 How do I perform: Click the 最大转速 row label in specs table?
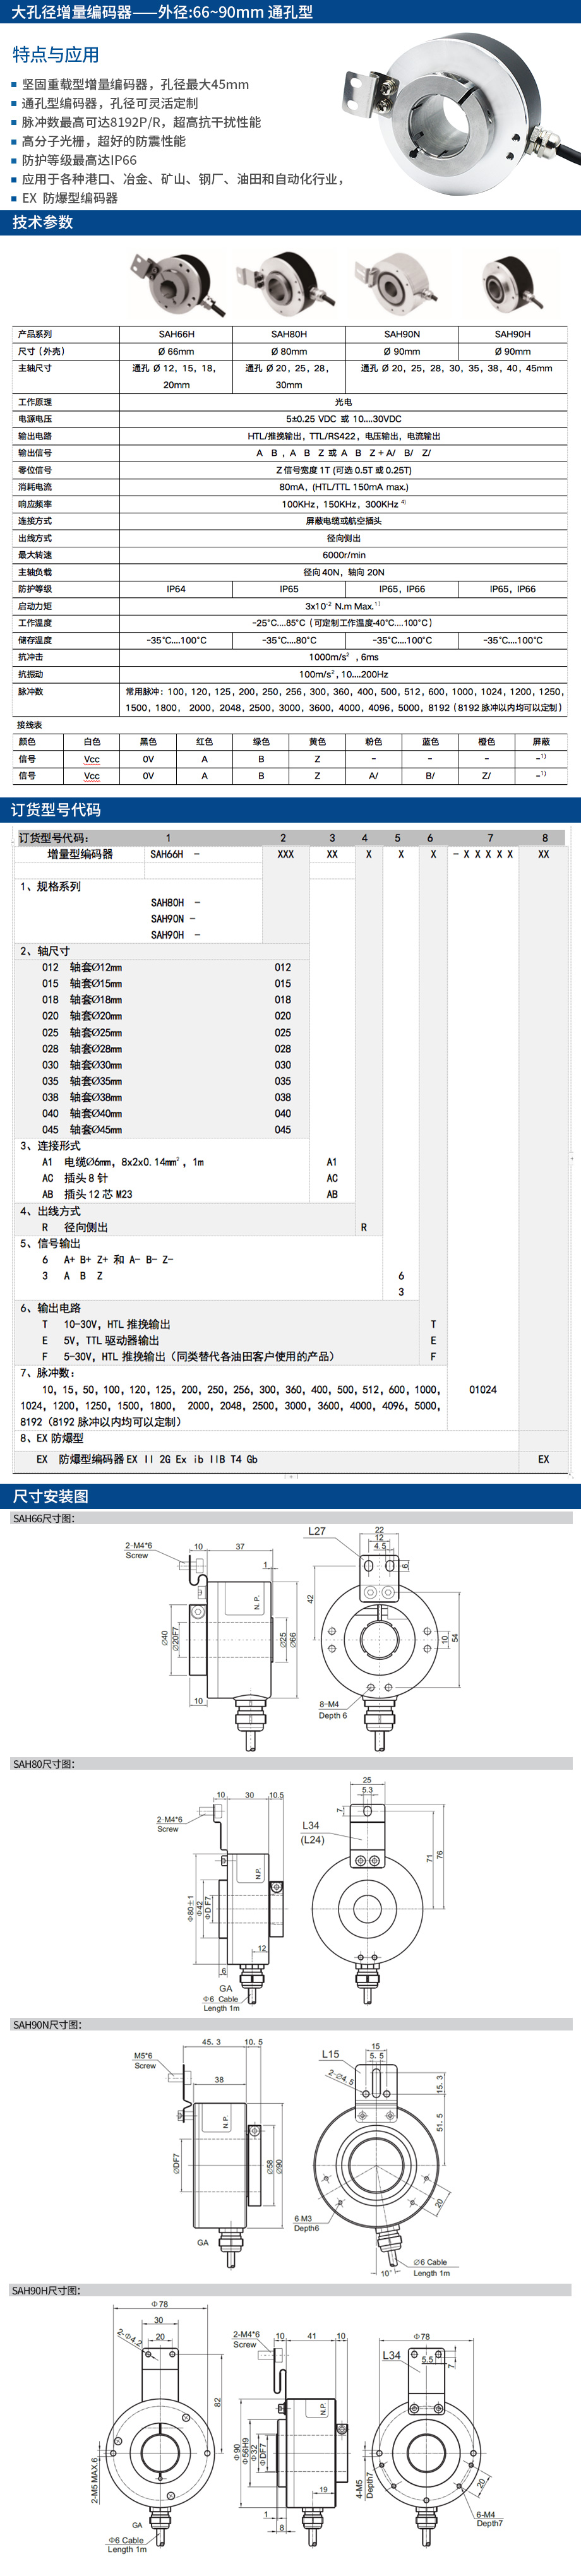click(35, 555)
